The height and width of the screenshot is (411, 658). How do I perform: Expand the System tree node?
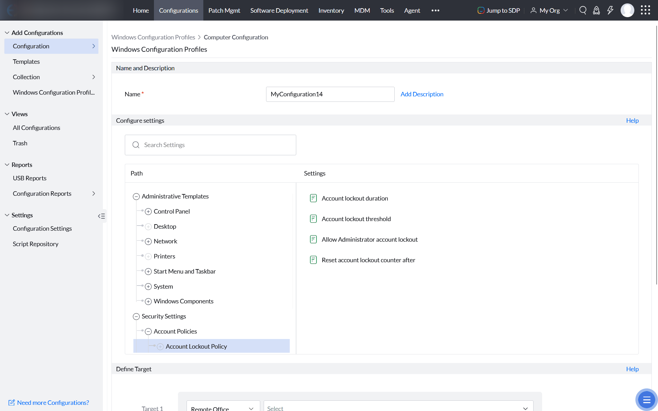[x=148, y=287]
